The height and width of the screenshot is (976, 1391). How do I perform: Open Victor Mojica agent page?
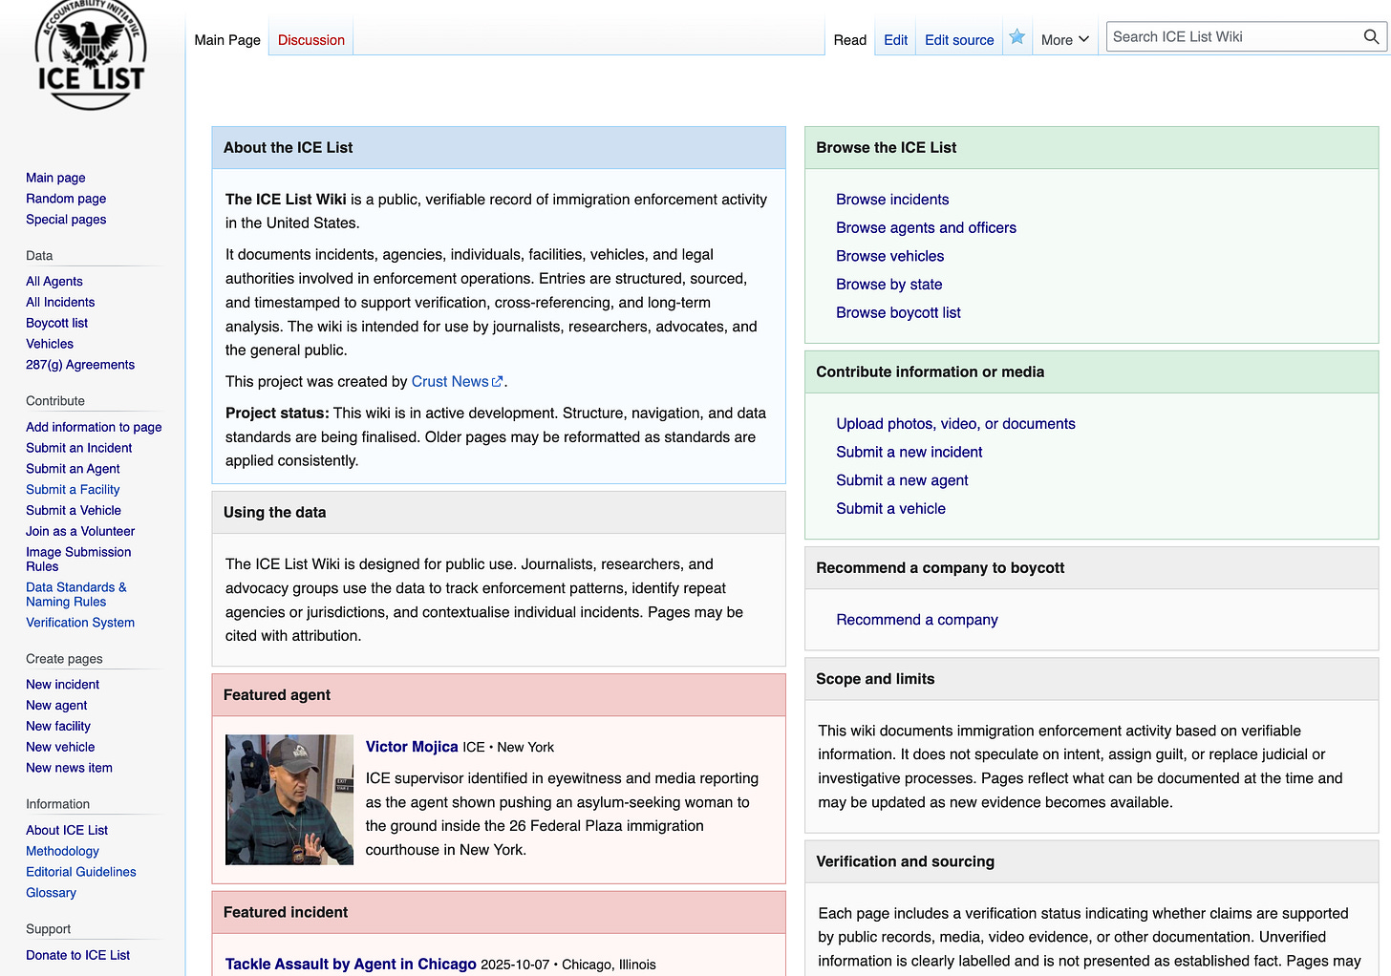(x=412, y=747)
